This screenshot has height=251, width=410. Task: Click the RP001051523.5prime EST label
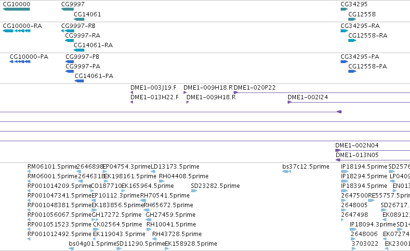pos(59,225)
